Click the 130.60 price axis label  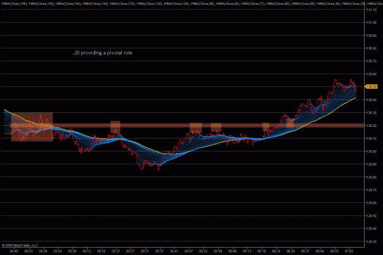pyautogui.click(x=371, y=74)
